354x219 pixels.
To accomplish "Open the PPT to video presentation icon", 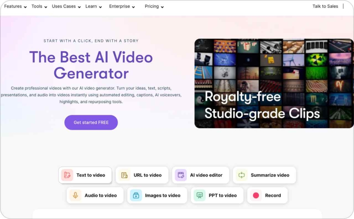I will click(199, 195).
